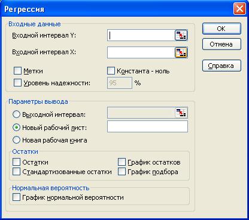249x220 pixels.
Task: Click the confidence level 95 field
Action: [120, 83]
